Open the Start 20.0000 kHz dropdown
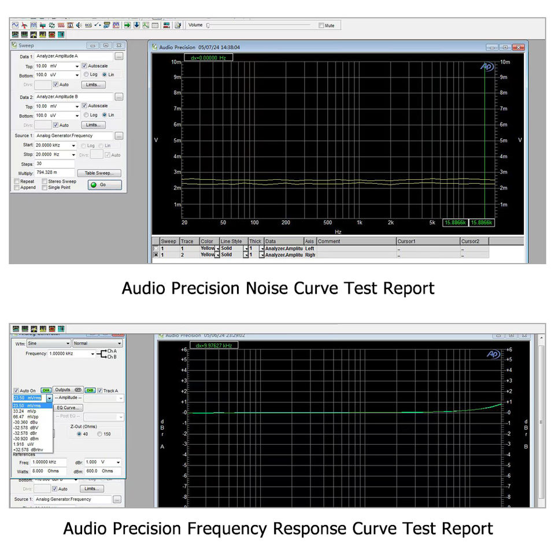Image resolution: width=555 pixels, height=555 pixels. pos(73,146)
